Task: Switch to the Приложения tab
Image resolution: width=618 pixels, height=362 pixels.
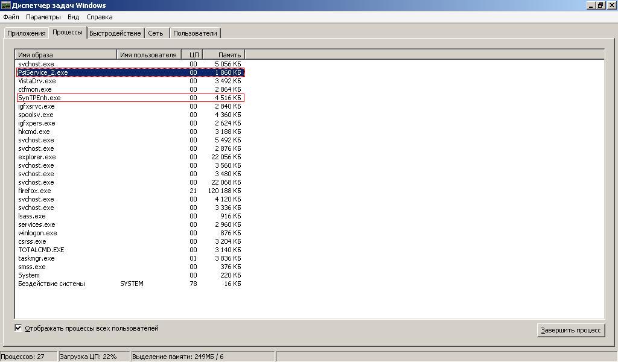Action: click(x=26, y=33)
